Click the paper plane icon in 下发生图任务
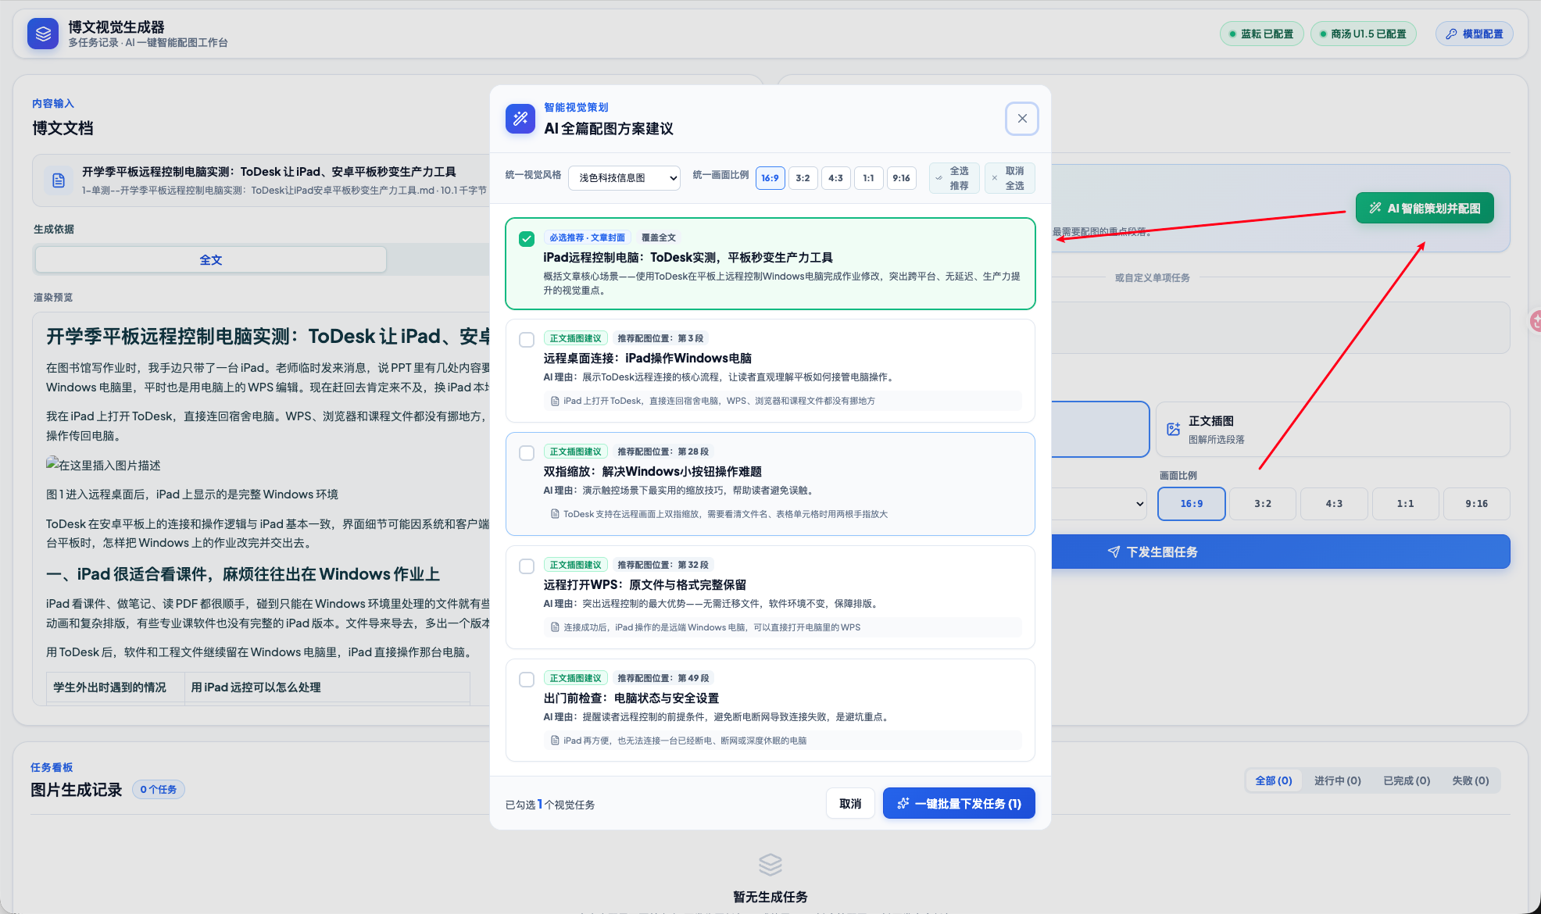1541x914 pixels. tap(1114, 552)
